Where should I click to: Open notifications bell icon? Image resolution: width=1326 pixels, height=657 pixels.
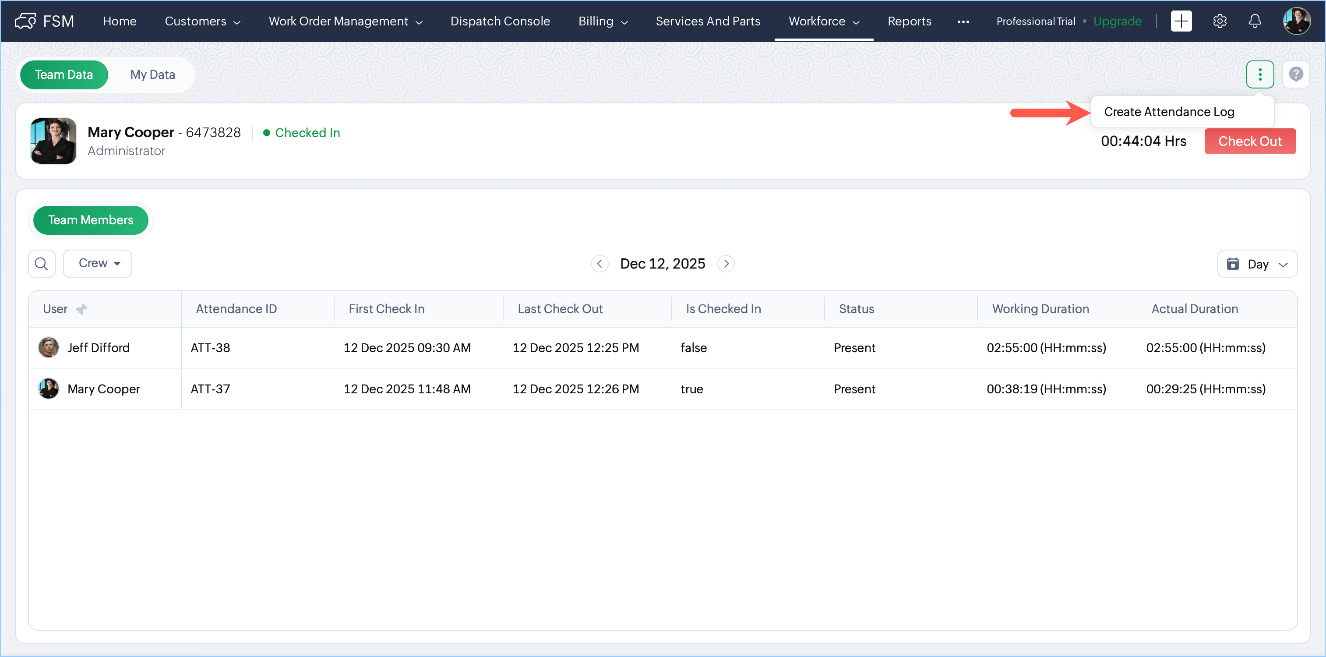click(1255, 21)
